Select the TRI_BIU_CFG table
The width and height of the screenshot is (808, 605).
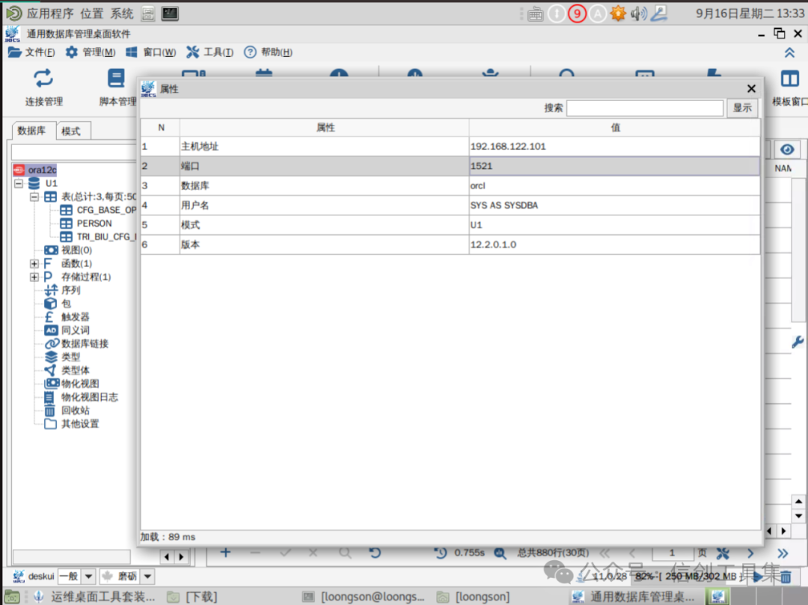pyautogui.click(x=106, y=237)
